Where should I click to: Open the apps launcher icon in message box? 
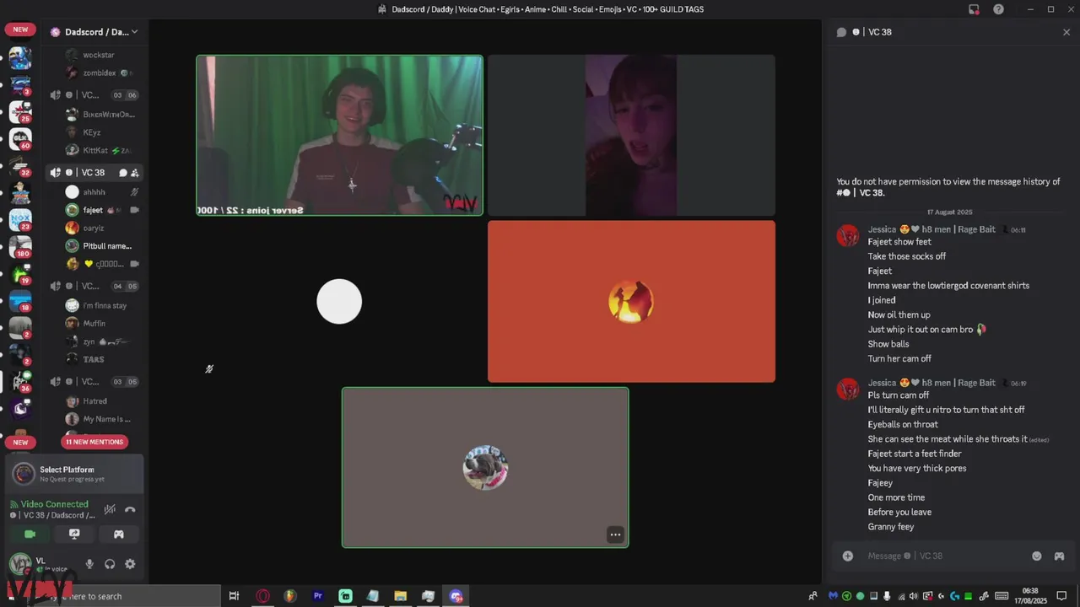(1059, 556)
